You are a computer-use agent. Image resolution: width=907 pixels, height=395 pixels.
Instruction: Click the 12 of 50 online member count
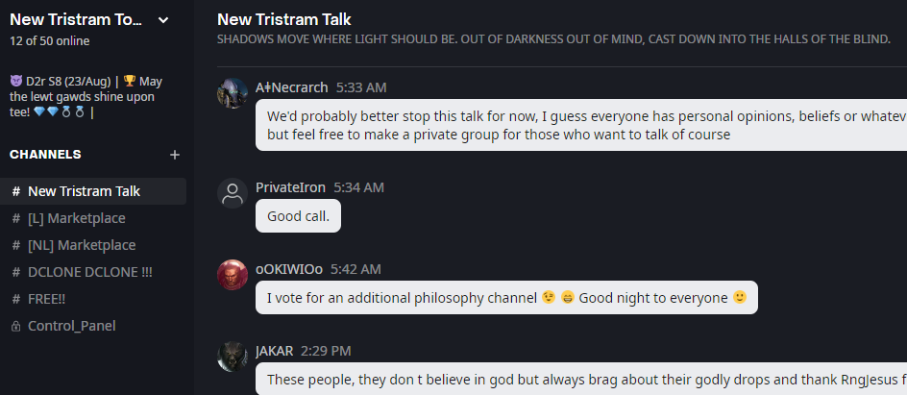click(x=49, y=41)
